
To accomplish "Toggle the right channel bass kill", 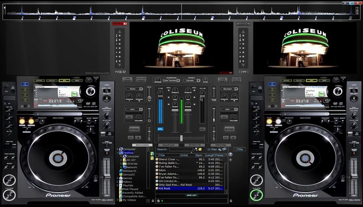I will (x=194, y=104).
